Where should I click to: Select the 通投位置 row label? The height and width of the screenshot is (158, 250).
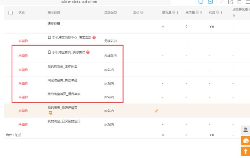(54, 24)
